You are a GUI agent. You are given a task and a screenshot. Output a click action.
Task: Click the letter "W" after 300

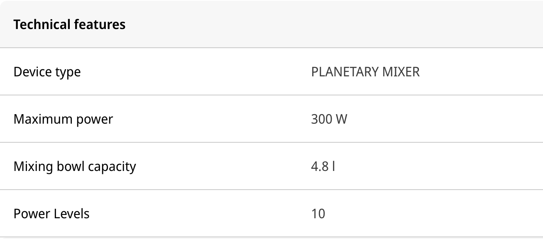pos(341,119)
